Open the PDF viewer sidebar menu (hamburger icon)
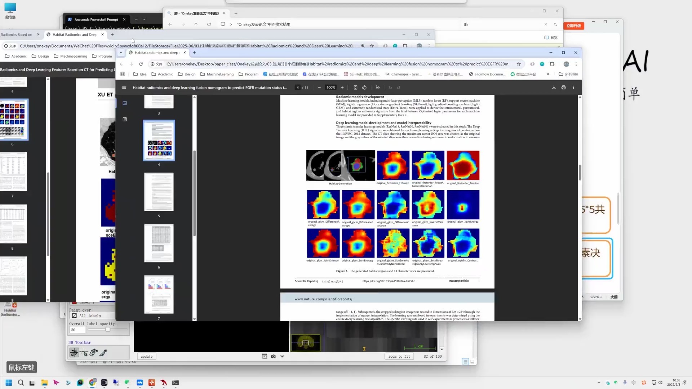Screen dimensions: 692x389 tap(124, 87)
